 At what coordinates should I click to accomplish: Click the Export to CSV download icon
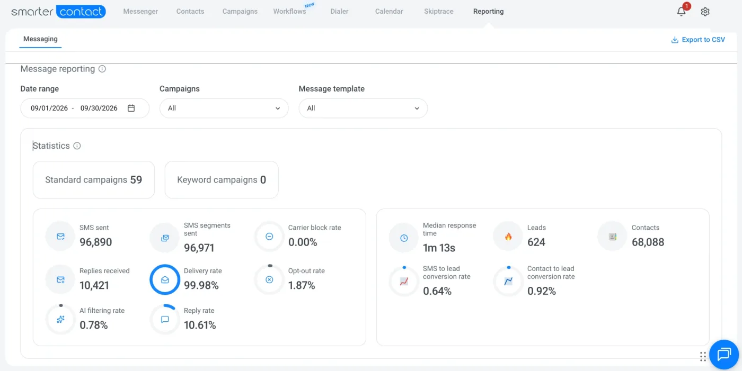675,40
